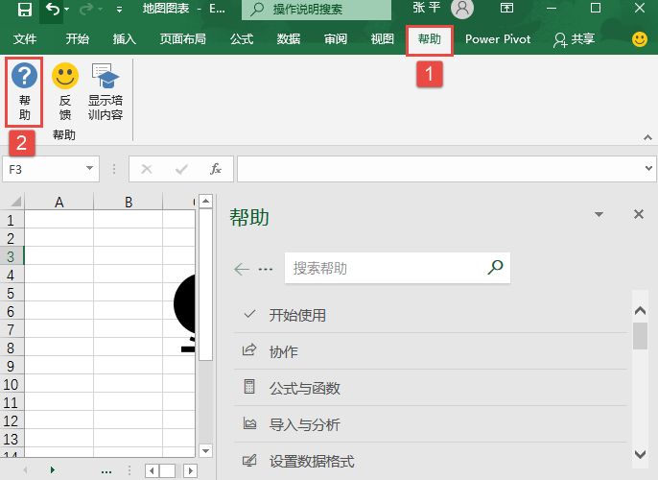Switch to the 插入 ribbon tab
Image resolution: width=658 pixels, height=480 pixels.
[x=125, y=39]
